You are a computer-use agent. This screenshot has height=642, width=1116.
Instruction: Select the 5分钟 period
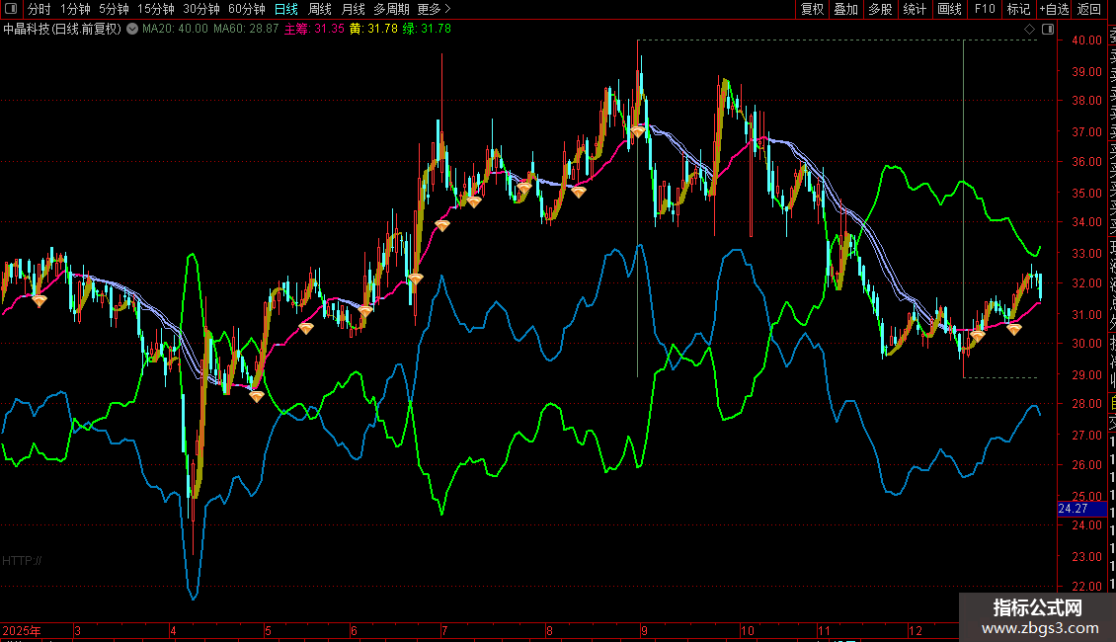coord(114,9)
